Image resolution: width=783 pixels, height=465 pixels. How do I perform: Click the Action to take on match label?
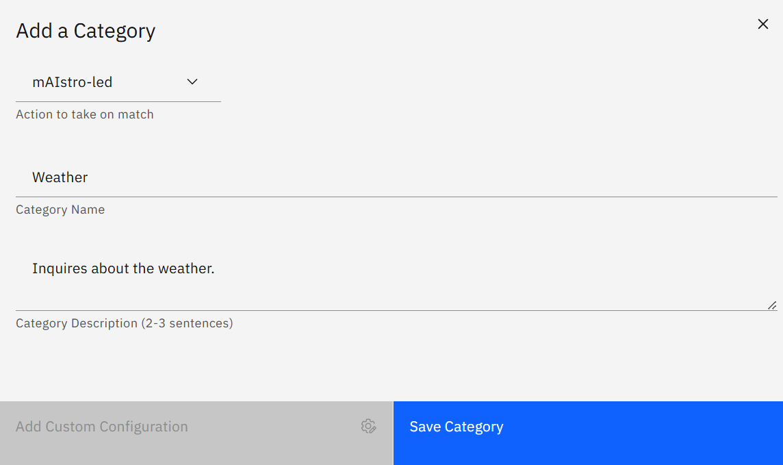[85, 114]
